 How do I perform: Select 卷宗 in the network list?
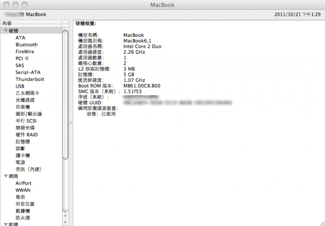(20, 197)
